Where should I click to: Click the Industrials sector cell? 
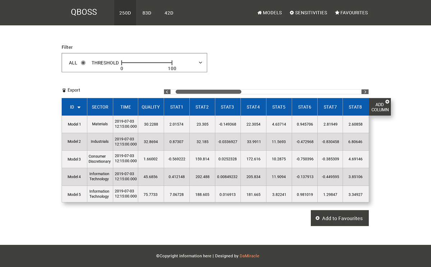[x=100, y=142]
